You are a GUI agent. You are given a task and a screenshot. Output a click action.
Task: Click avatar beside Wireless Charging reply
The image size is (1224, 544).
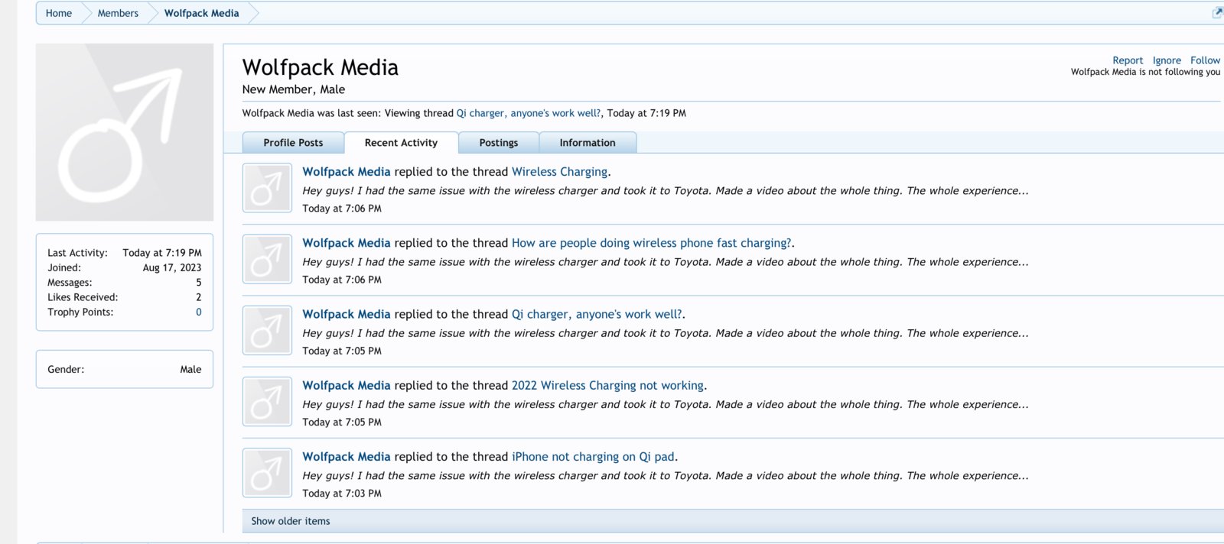point(267,188)
